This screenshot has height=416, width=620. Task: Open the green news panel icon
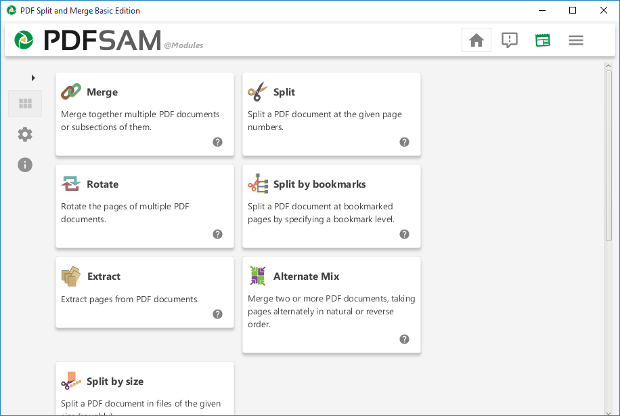point(543,40)
